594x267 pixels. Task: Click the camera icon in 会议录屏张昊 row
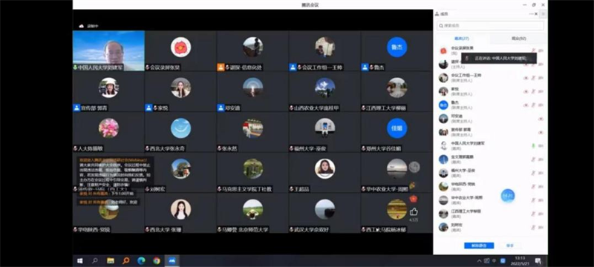[541, 50]
